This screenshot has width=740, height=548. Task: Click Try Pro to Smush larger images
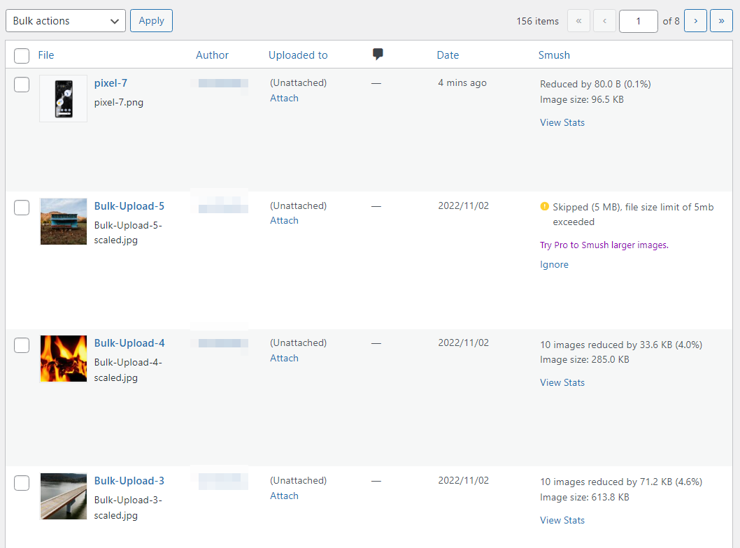604,245
